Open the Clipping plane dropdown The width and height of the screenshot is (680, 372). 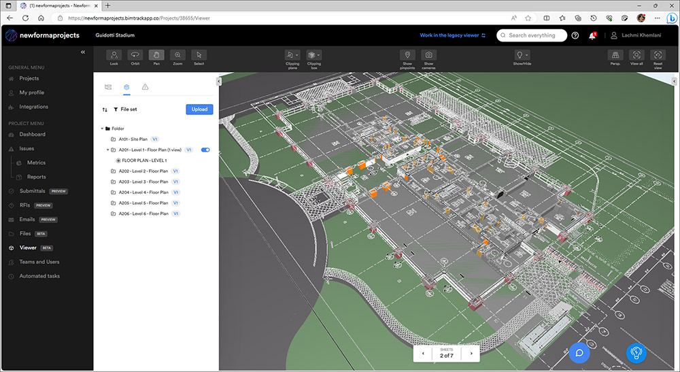293,56
